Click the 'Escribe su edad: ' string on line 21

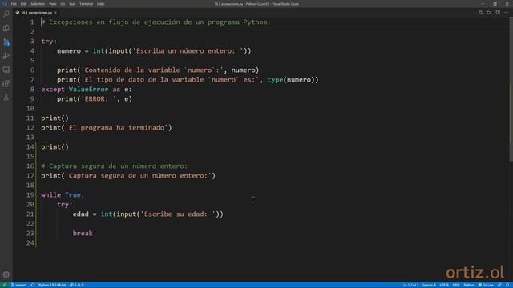pos(178,214)
